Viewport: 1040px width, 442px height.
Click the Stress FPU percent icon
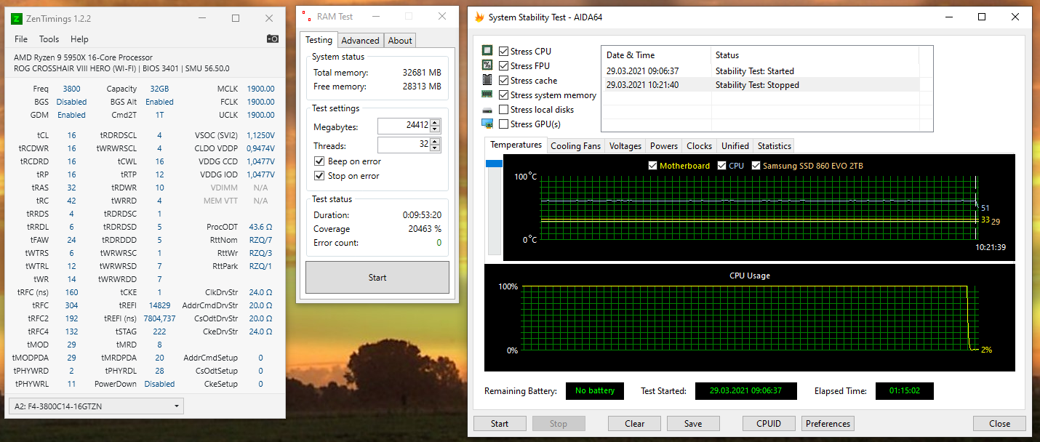486,65
